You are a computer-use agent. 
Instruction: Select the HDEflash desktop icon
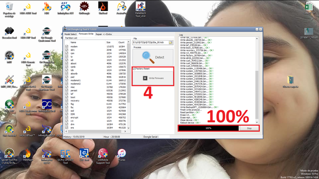(x=28, y=155)
